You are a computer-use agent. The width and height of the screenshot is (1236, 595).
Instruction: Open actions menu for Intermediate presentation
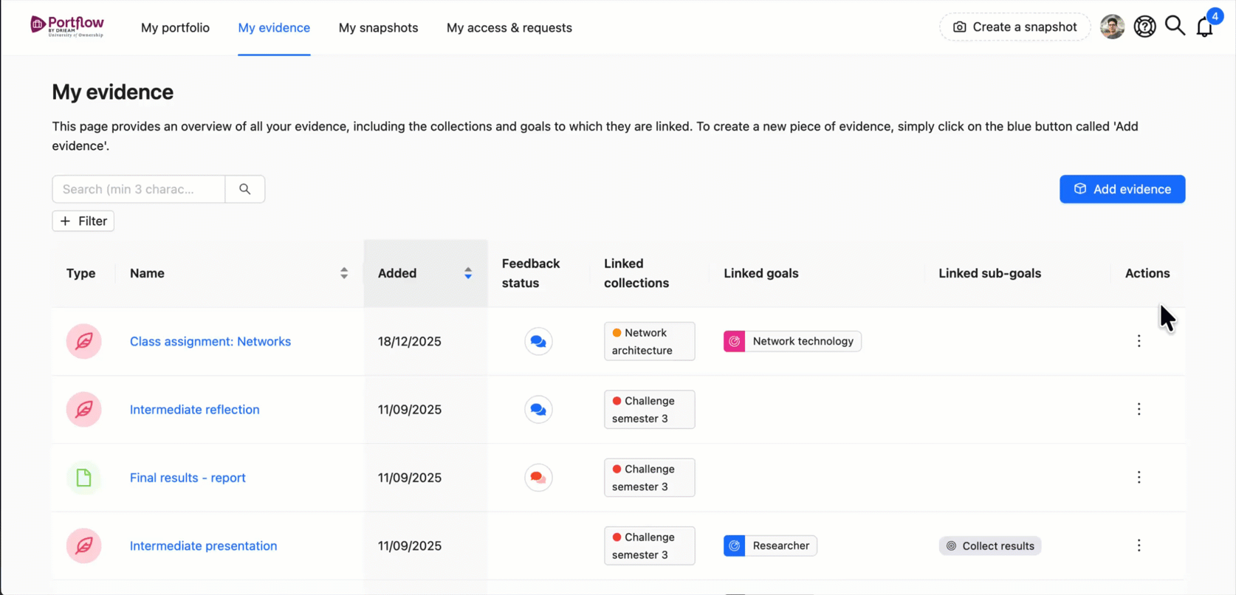[x=1139, y=546]
